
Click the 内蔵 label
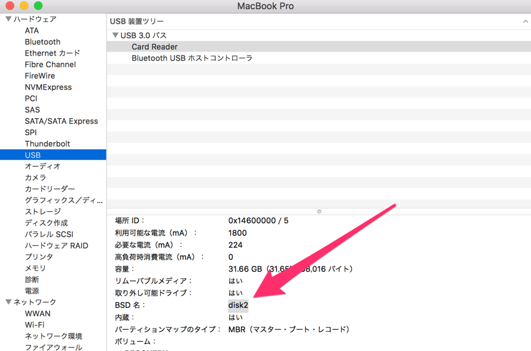tap(124, 317)
